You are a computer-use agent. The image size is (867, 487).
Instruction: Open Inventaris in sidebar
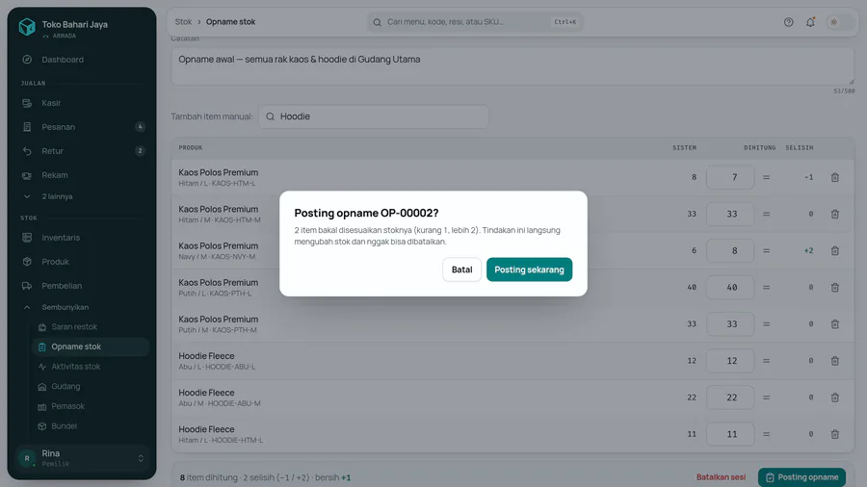pos(82,238)
